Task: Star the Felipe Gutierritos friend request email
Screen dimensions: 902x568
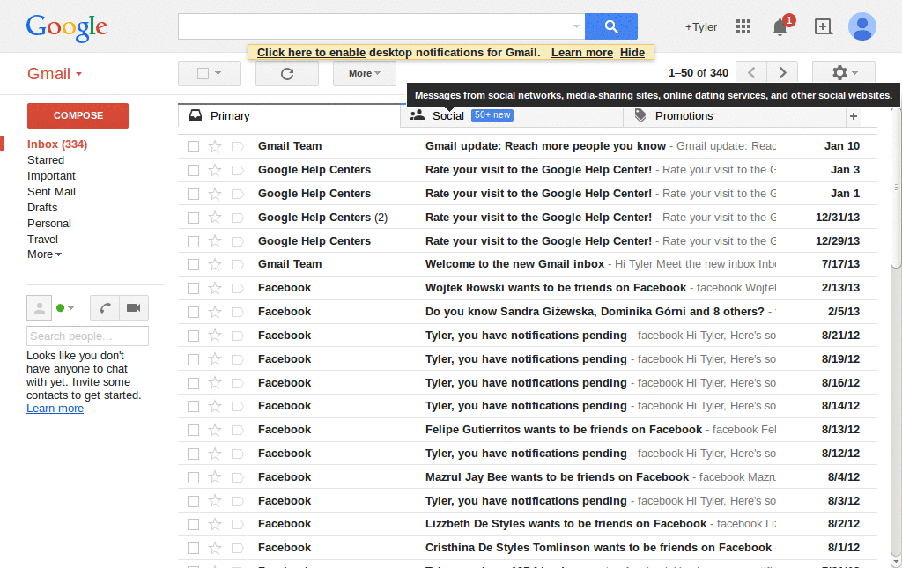Action: click(x=215, y=430)
